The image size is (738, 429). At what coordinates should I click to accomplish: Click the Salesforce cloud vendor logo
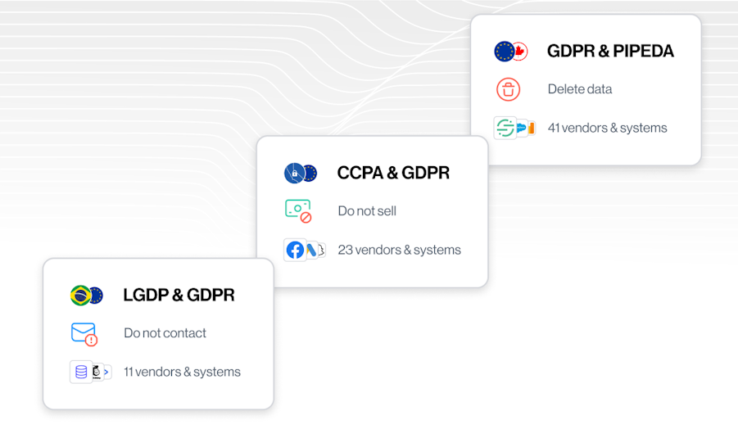522,128
